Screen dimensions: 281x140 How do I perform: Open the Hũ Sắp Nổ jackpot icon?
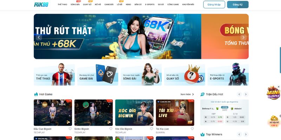click(x=274, y=121)
